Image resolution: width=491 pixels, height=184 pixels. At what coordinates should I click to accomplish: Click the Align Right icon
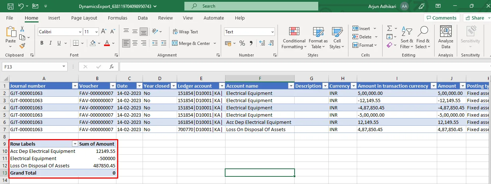click(144, 43)
